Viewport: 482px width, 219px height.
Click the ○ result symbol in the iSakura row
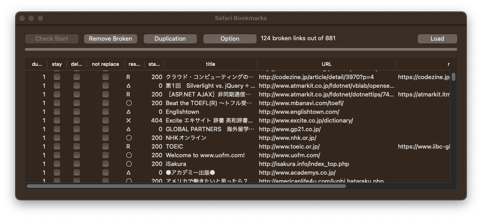point(129,164)
